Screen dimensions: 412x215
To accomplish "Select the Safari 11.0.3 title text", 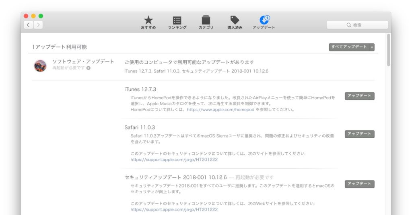I will pos(140,127).
